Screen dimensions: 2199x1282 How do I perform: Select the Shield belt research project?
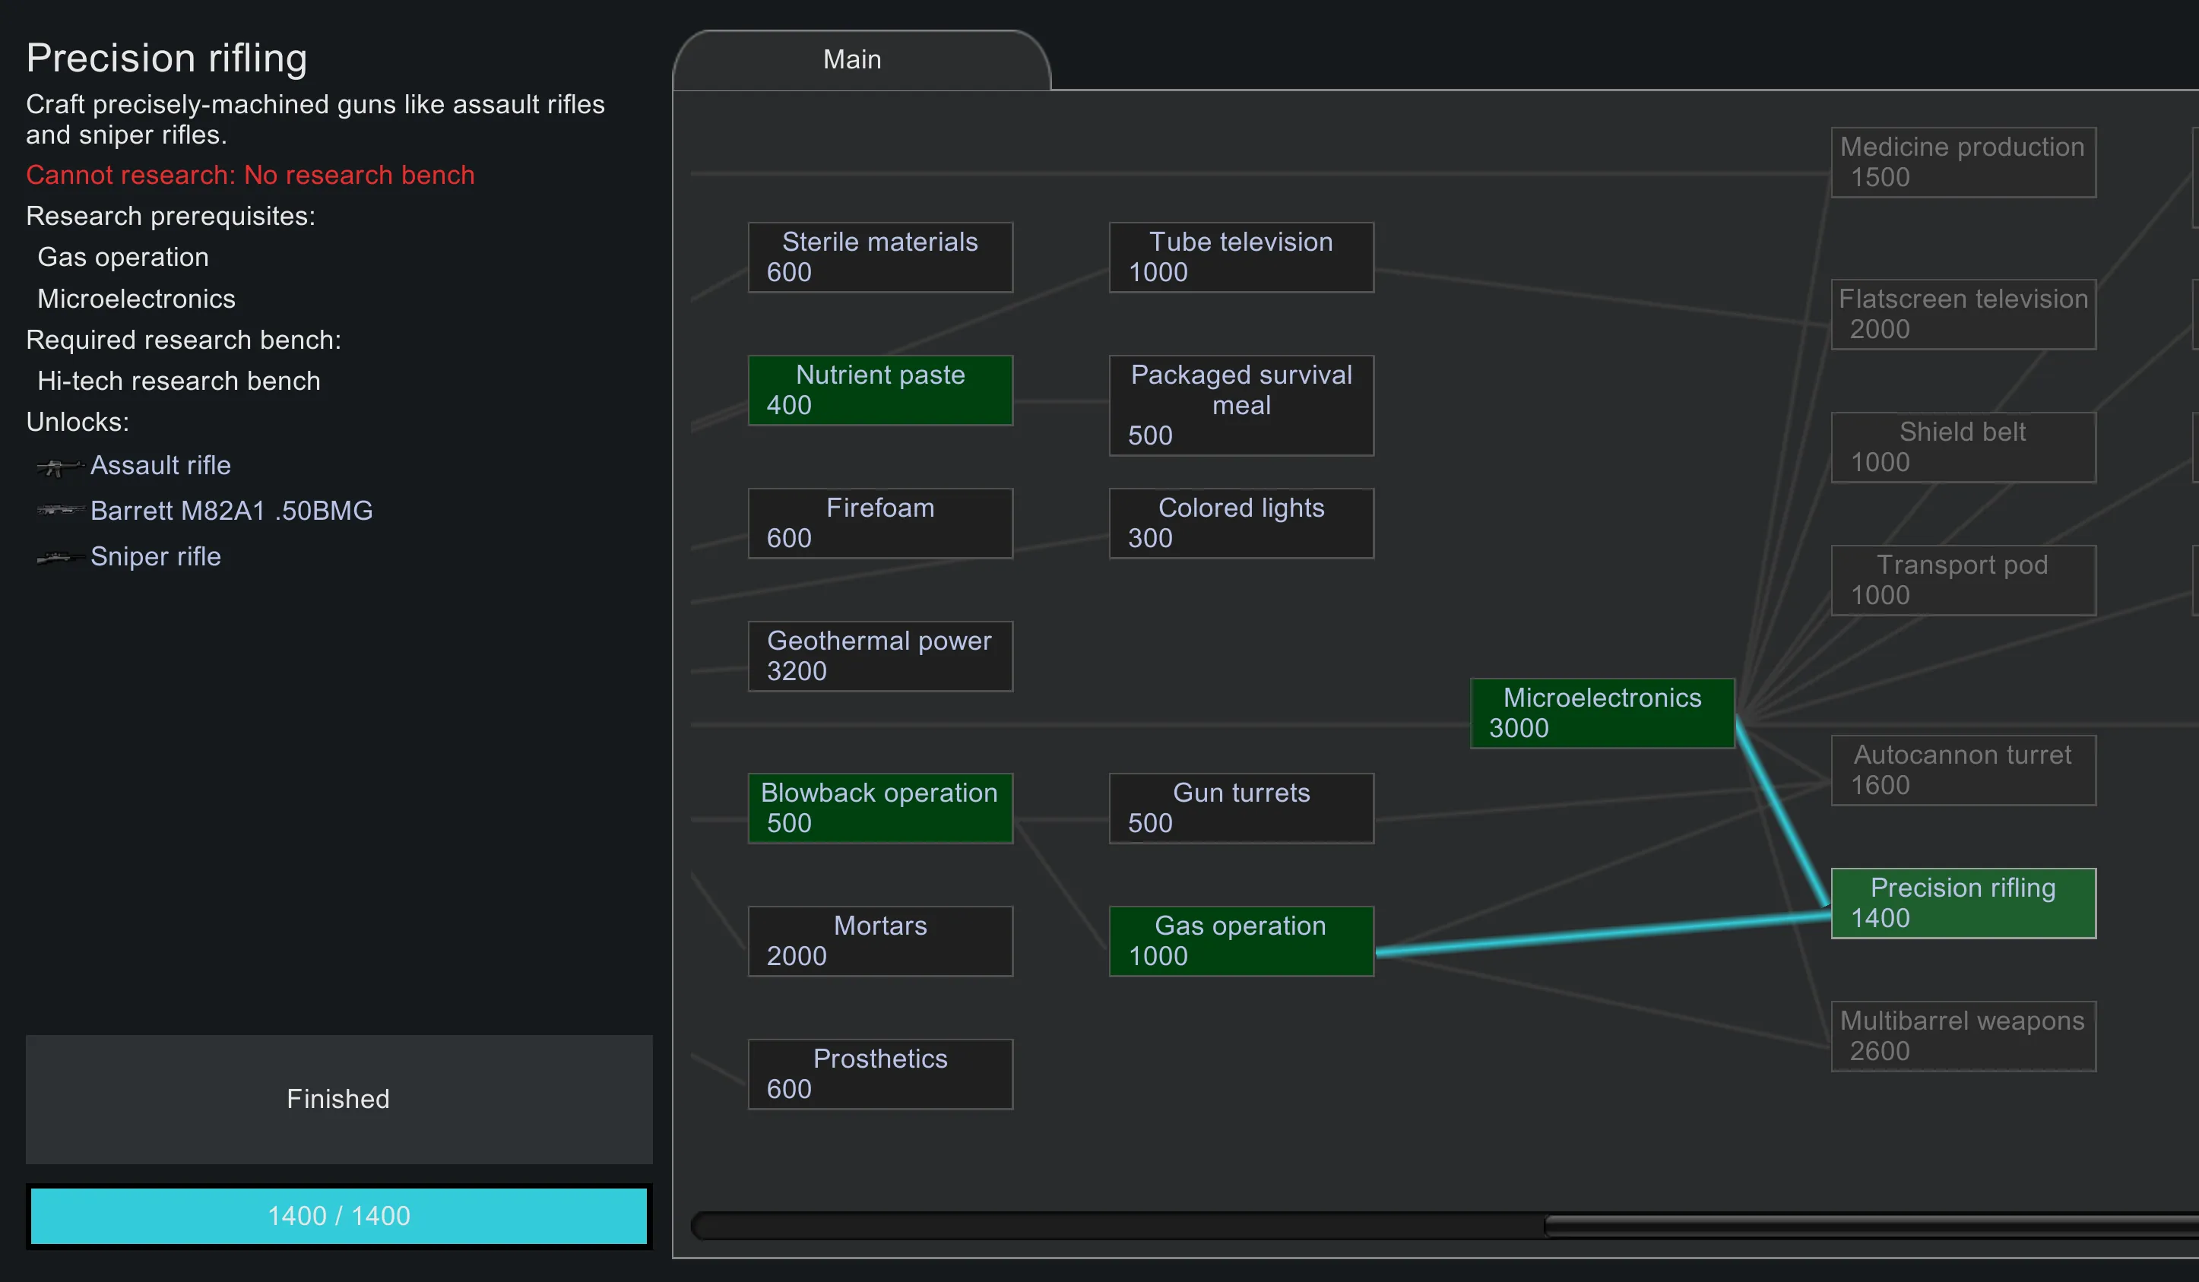(1963, 447)
